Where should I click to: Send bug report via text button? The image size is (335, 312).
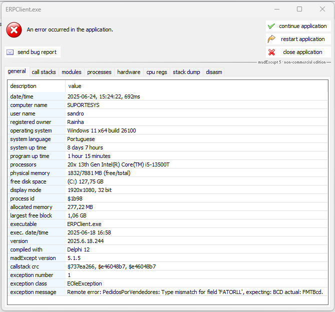37,52
